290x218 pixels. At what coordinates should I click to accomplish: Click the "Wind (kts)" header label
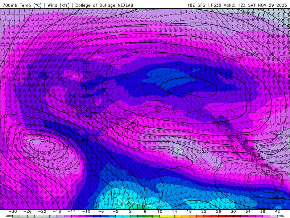(58, 5)
